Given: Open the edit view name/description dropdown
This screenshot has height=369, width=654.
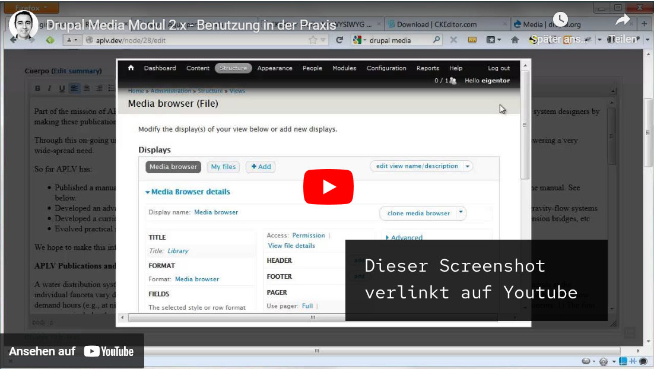Looking at the screenshot, I should point(421,166).
